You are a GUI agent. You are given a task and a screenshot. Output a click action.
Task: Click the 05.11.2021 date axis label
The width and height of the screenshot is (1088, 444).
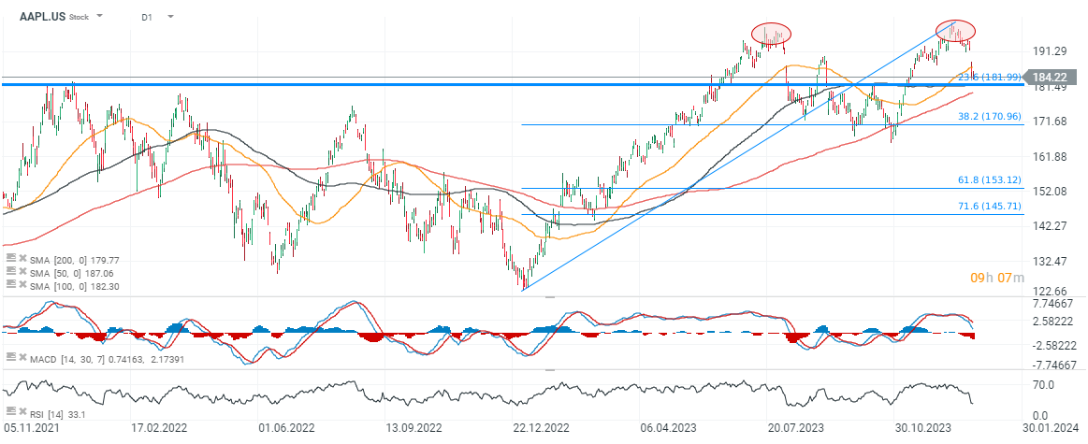tap(31, 428)
